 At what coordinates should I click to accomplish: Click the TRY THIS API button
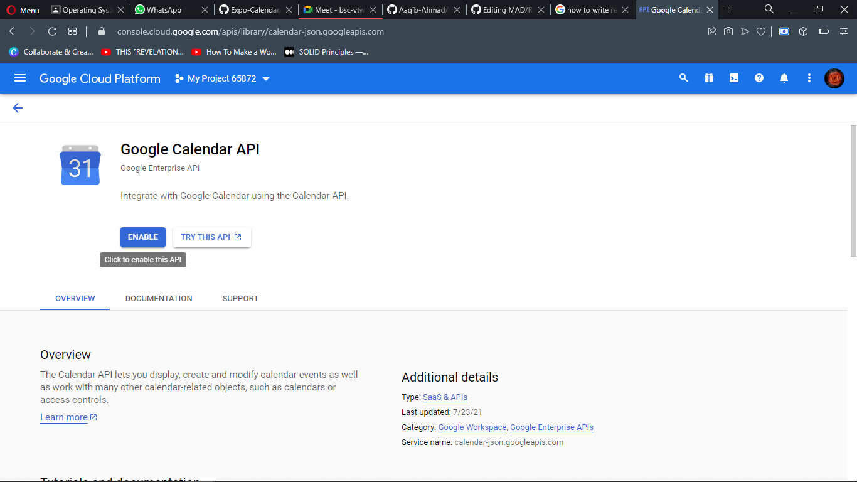pos(211,237)
